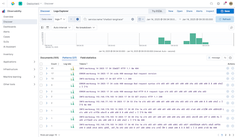Filter out GET static HTTP 200 pattern
235x137 pixels.
[x=232, y=96]
